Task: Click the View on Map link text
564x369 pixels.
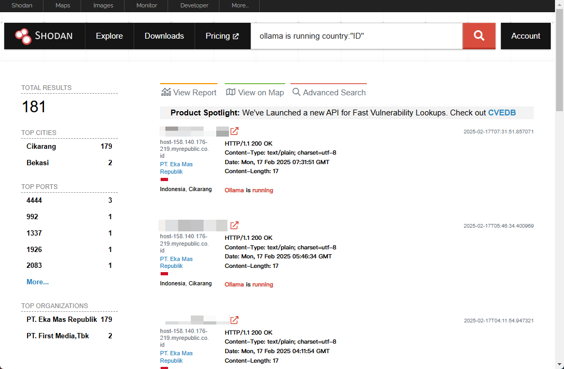Action: (261, 93)
